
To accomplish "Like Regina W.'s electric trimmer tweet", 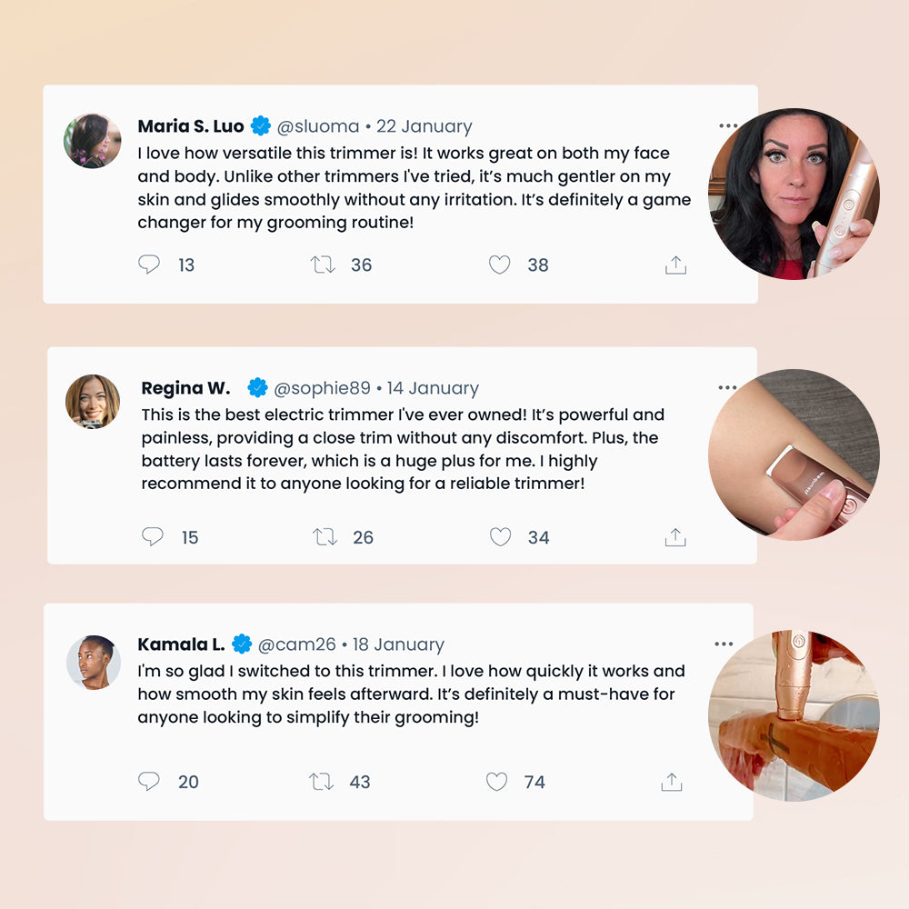I will pyautogui.click(x=500, y=537).
